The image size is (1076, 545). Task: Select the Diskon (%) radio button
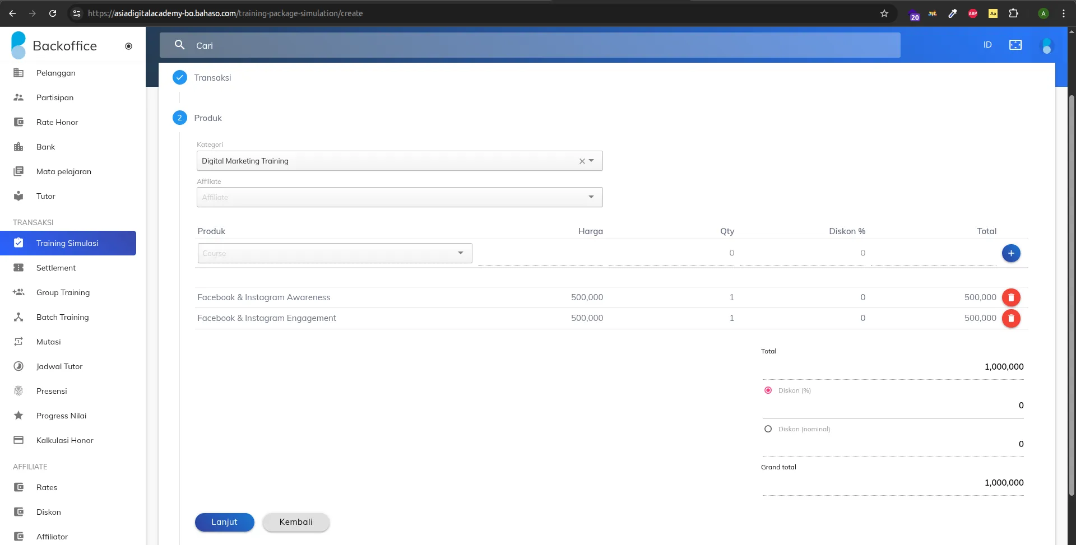pos(768,390)
